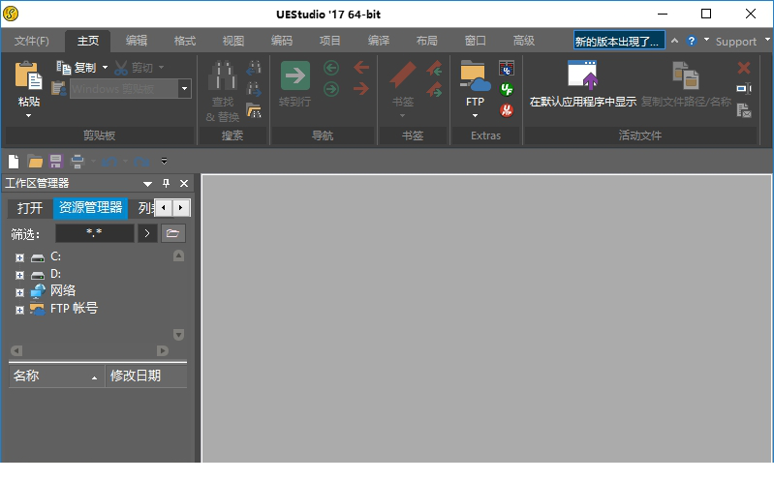Screen dimensions: 774x481
Task: Click the 筛选 filter input field
Action: coord(94,233)
